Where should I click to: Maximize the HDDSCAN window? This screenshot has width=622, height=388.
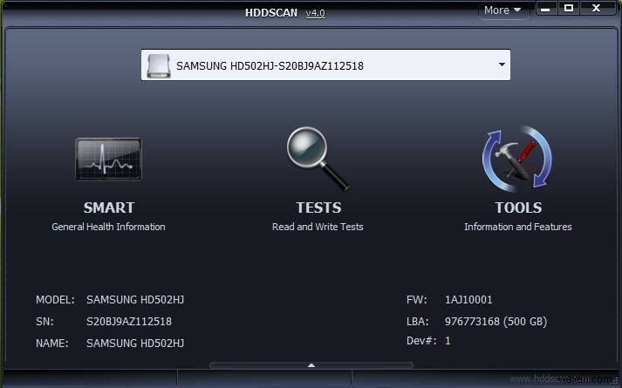click(x=569, y=9)
